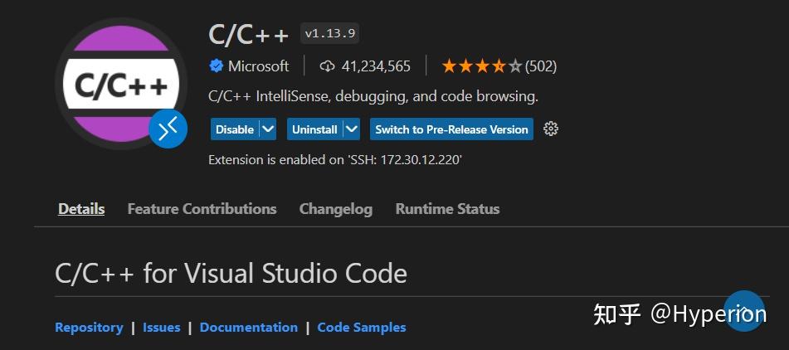Image resolution: width=789 pixels, height=350 pixels.
Task: Click the Microsoft publisher name
Action: [x=259, y=66]
